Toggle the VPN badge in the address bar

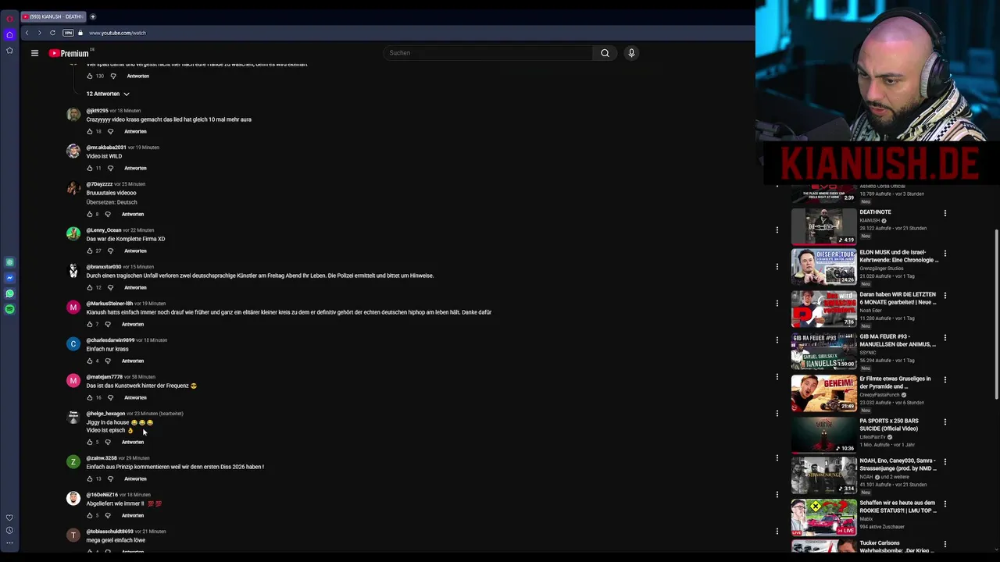click(68, 33)
